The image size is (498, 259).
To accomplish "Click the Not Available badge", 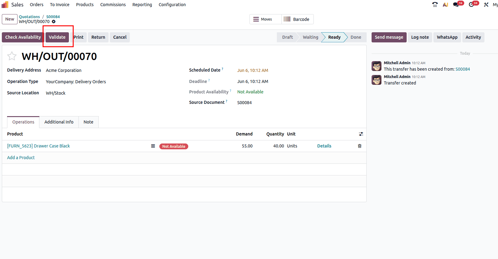I will tap(174, 146).
